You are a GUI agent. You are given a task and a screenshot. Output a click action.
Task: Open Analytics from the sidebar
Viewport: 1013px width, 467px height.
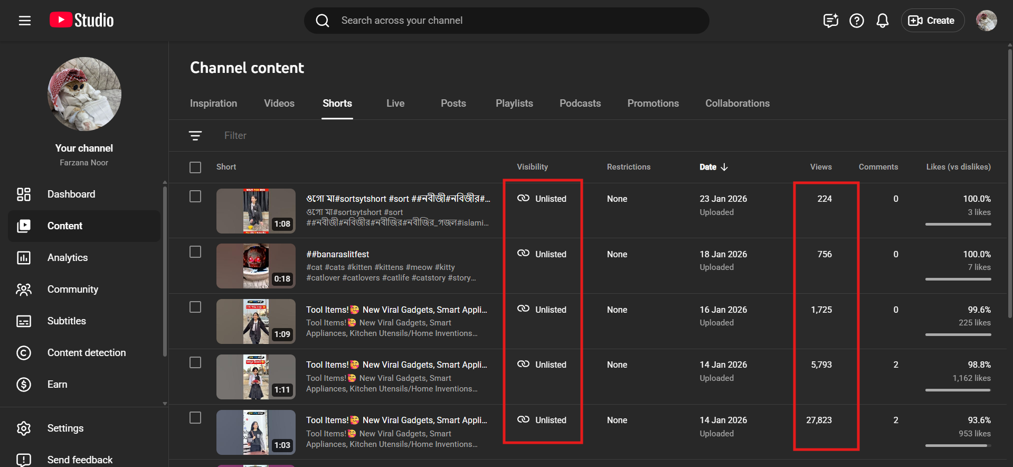coord(68,258)
